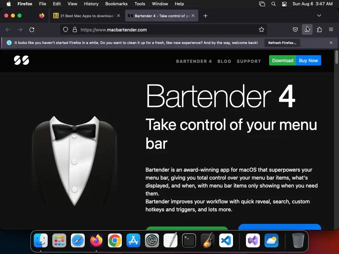Click the Bartender 4 page heading
339x254 pixels.
click(221, 96)
